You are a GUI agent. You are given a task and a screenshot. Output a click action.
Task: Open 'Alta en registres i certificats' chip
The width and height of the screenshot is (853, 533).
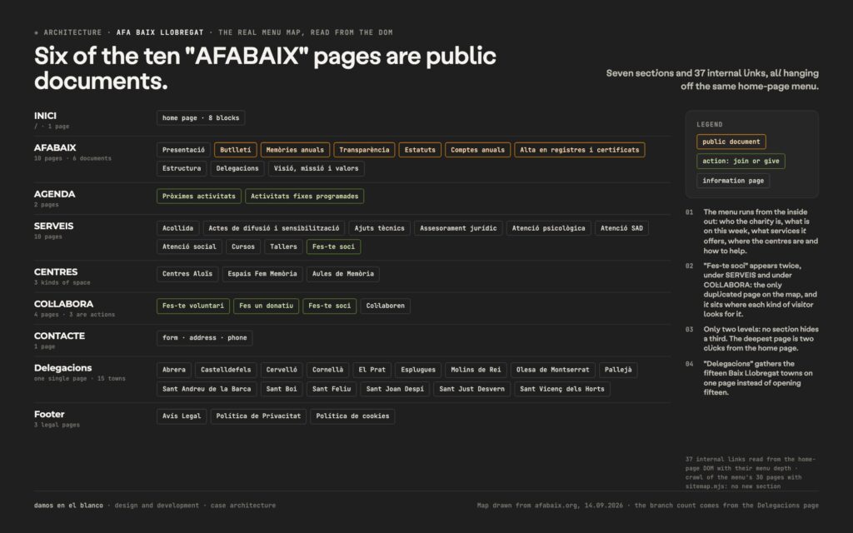580,150
